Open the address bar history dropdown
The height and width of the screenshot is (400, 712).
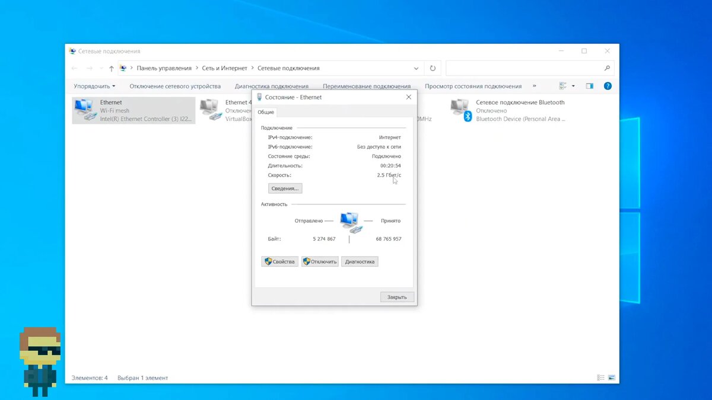coord(416,68)
